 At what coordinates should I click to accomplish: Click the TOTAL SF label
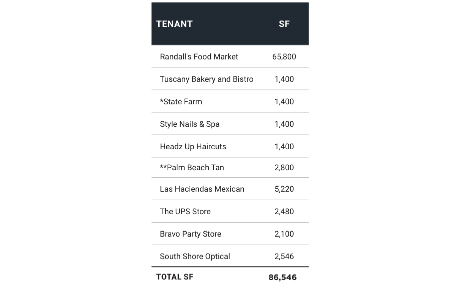[x=175, y=277]
